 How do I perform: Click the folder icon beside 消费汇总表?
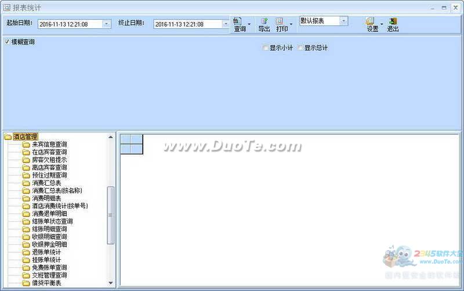click(26, 183)
